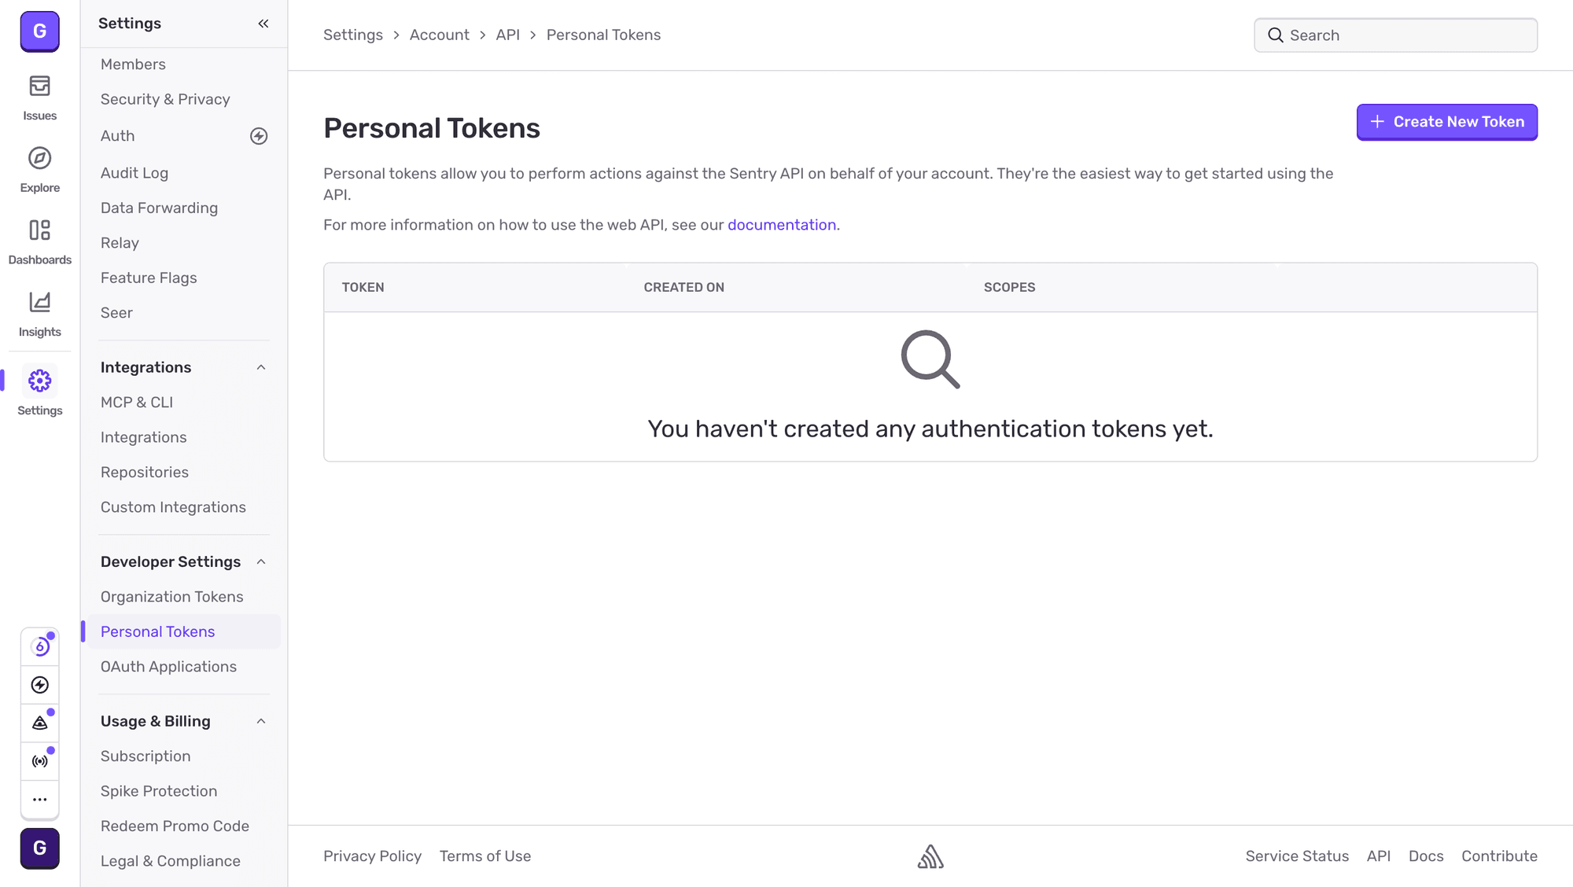The height and width of the screenshot is (887, 1573).
Task: Open the G avatar at the bottom
Action: (39, 848)
